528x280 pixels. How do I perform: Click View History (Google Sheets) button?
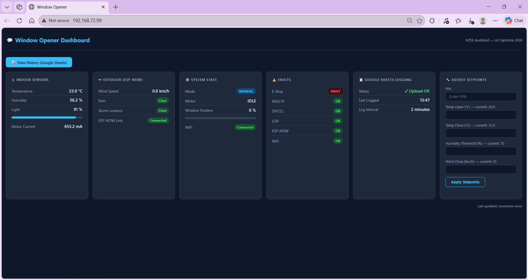[x=39, y=62]
